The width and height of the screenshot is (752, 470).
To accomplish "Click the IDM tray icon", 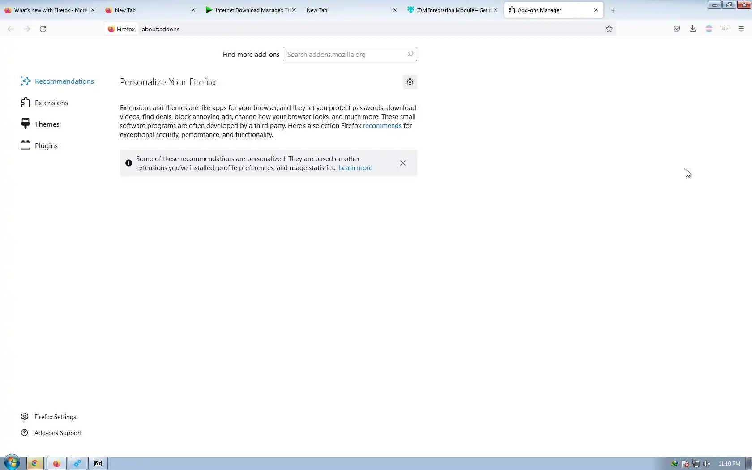I will coord(675,464).
